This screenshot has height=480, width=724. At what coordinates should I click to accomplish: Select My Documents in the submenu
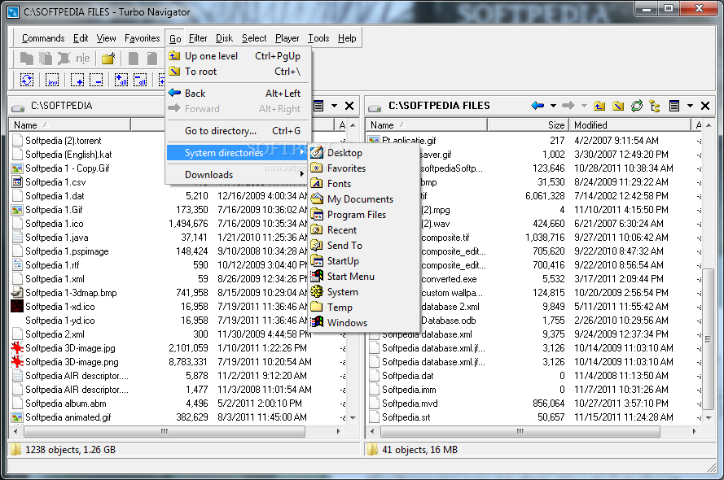364,199
